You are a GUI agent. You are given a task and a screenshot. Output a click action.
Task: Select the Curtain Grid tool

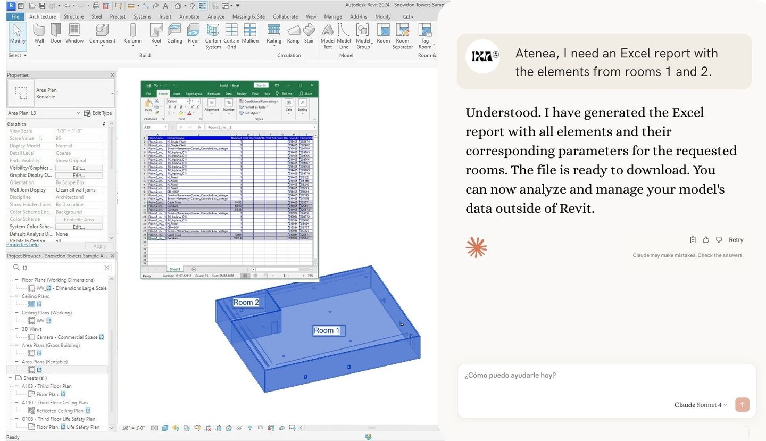tap(231, 37)
